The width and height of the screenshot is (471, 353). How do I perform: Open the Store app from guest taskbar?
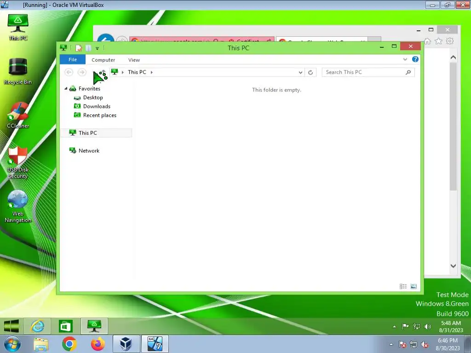click(66, 326)
